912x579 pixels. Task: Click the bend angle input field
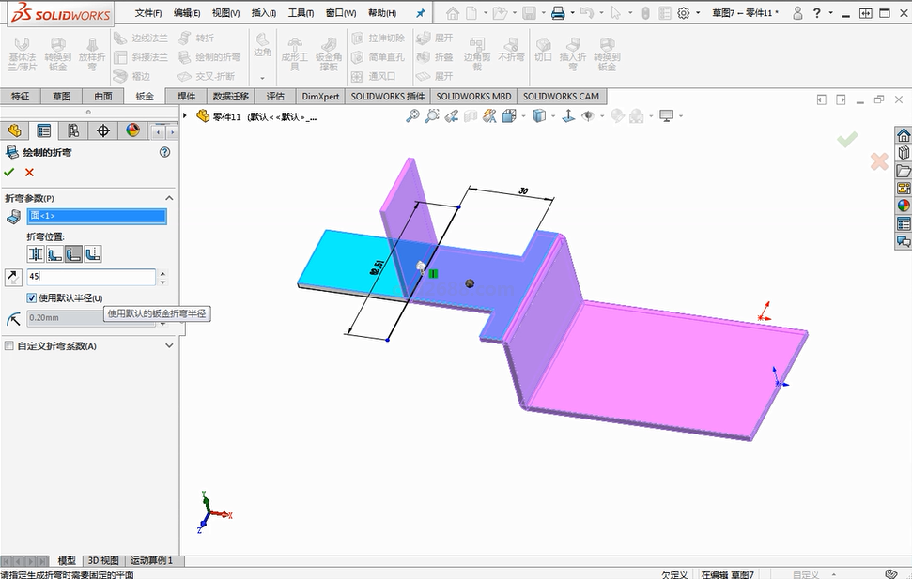[x=90, y=277]
